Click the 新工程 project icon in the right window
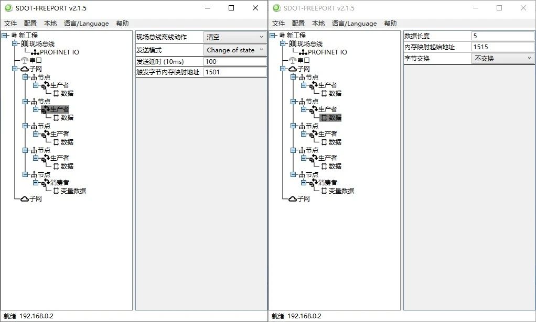This screenshot has width=536, height=322. [282, 35]
